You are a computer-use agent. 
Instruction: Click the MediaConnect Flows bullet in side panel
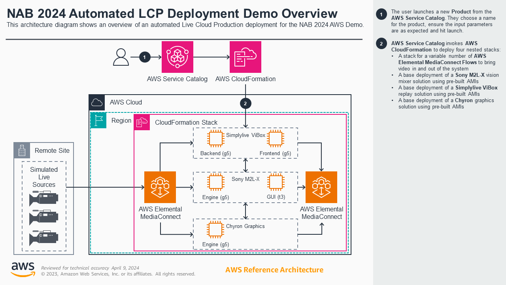point(447,62)
